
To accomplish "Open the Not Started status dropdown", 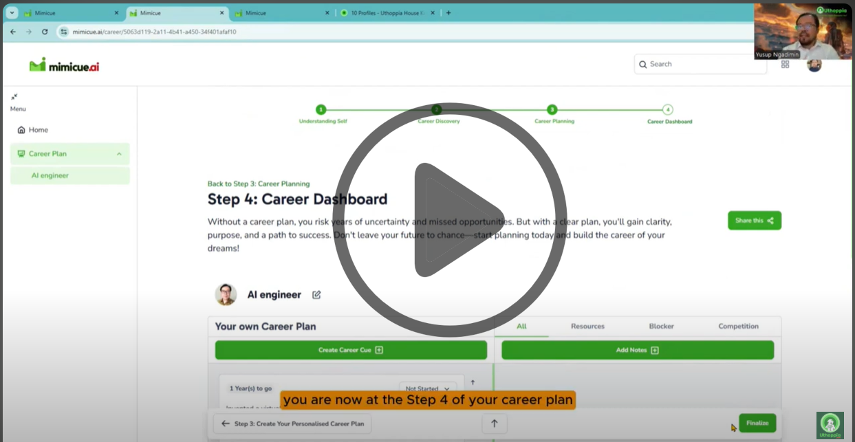I will tap(427, 388).
